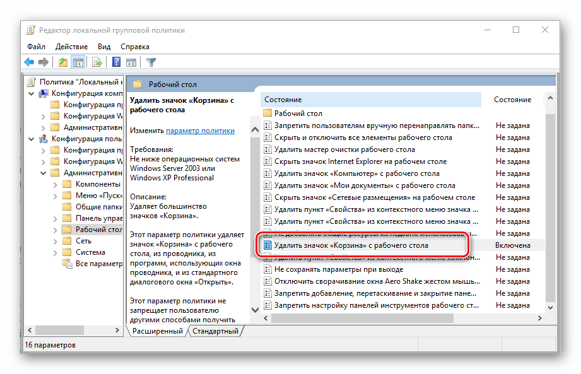Click the description pane scroll down arrow

(x=255, y=310)
